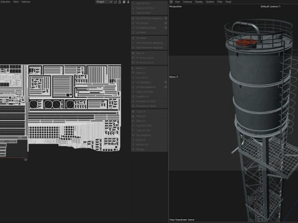Choose Line Up UV
The image size is (298, 223).
(x=149, y=77)
